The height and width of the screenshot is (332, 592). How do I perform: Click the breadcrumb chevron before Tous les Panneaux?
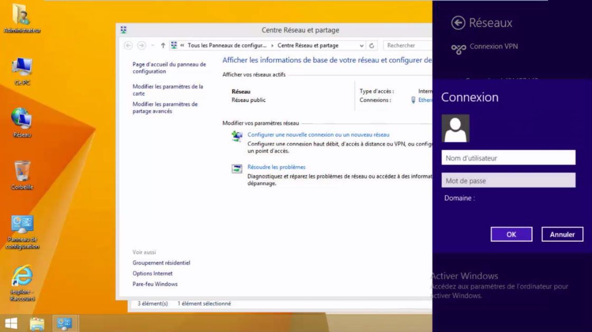tap(182, 45)
